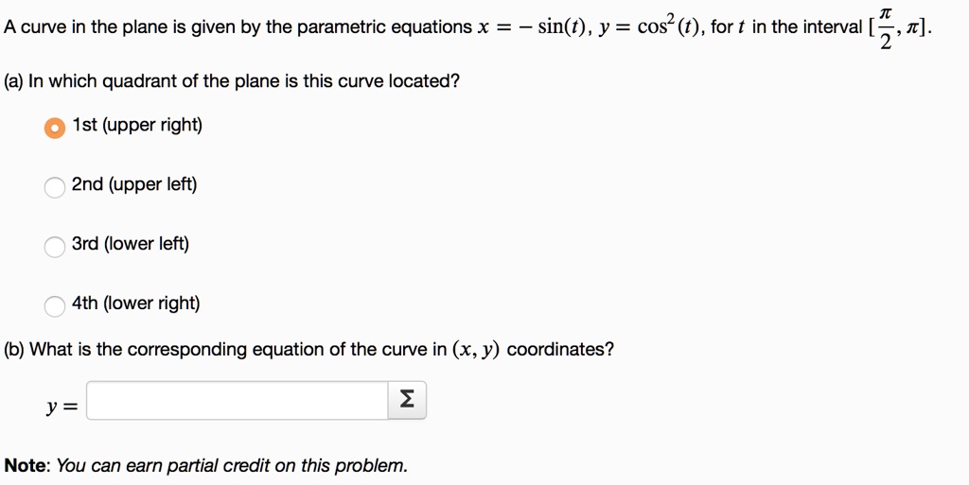Click the "3rd (lower left)" option label text
Viewport: 969px width, 485px height.
(131, 244)
